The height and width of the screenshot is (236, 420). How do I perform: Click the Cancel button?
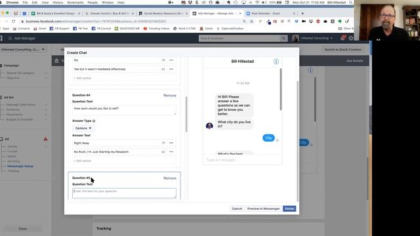(x=237, y=208)
